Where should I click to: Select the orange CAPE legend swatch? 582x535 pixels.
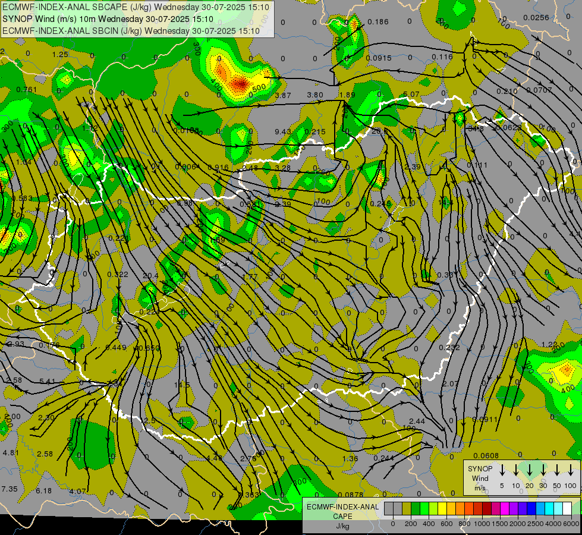pos(460,508)
